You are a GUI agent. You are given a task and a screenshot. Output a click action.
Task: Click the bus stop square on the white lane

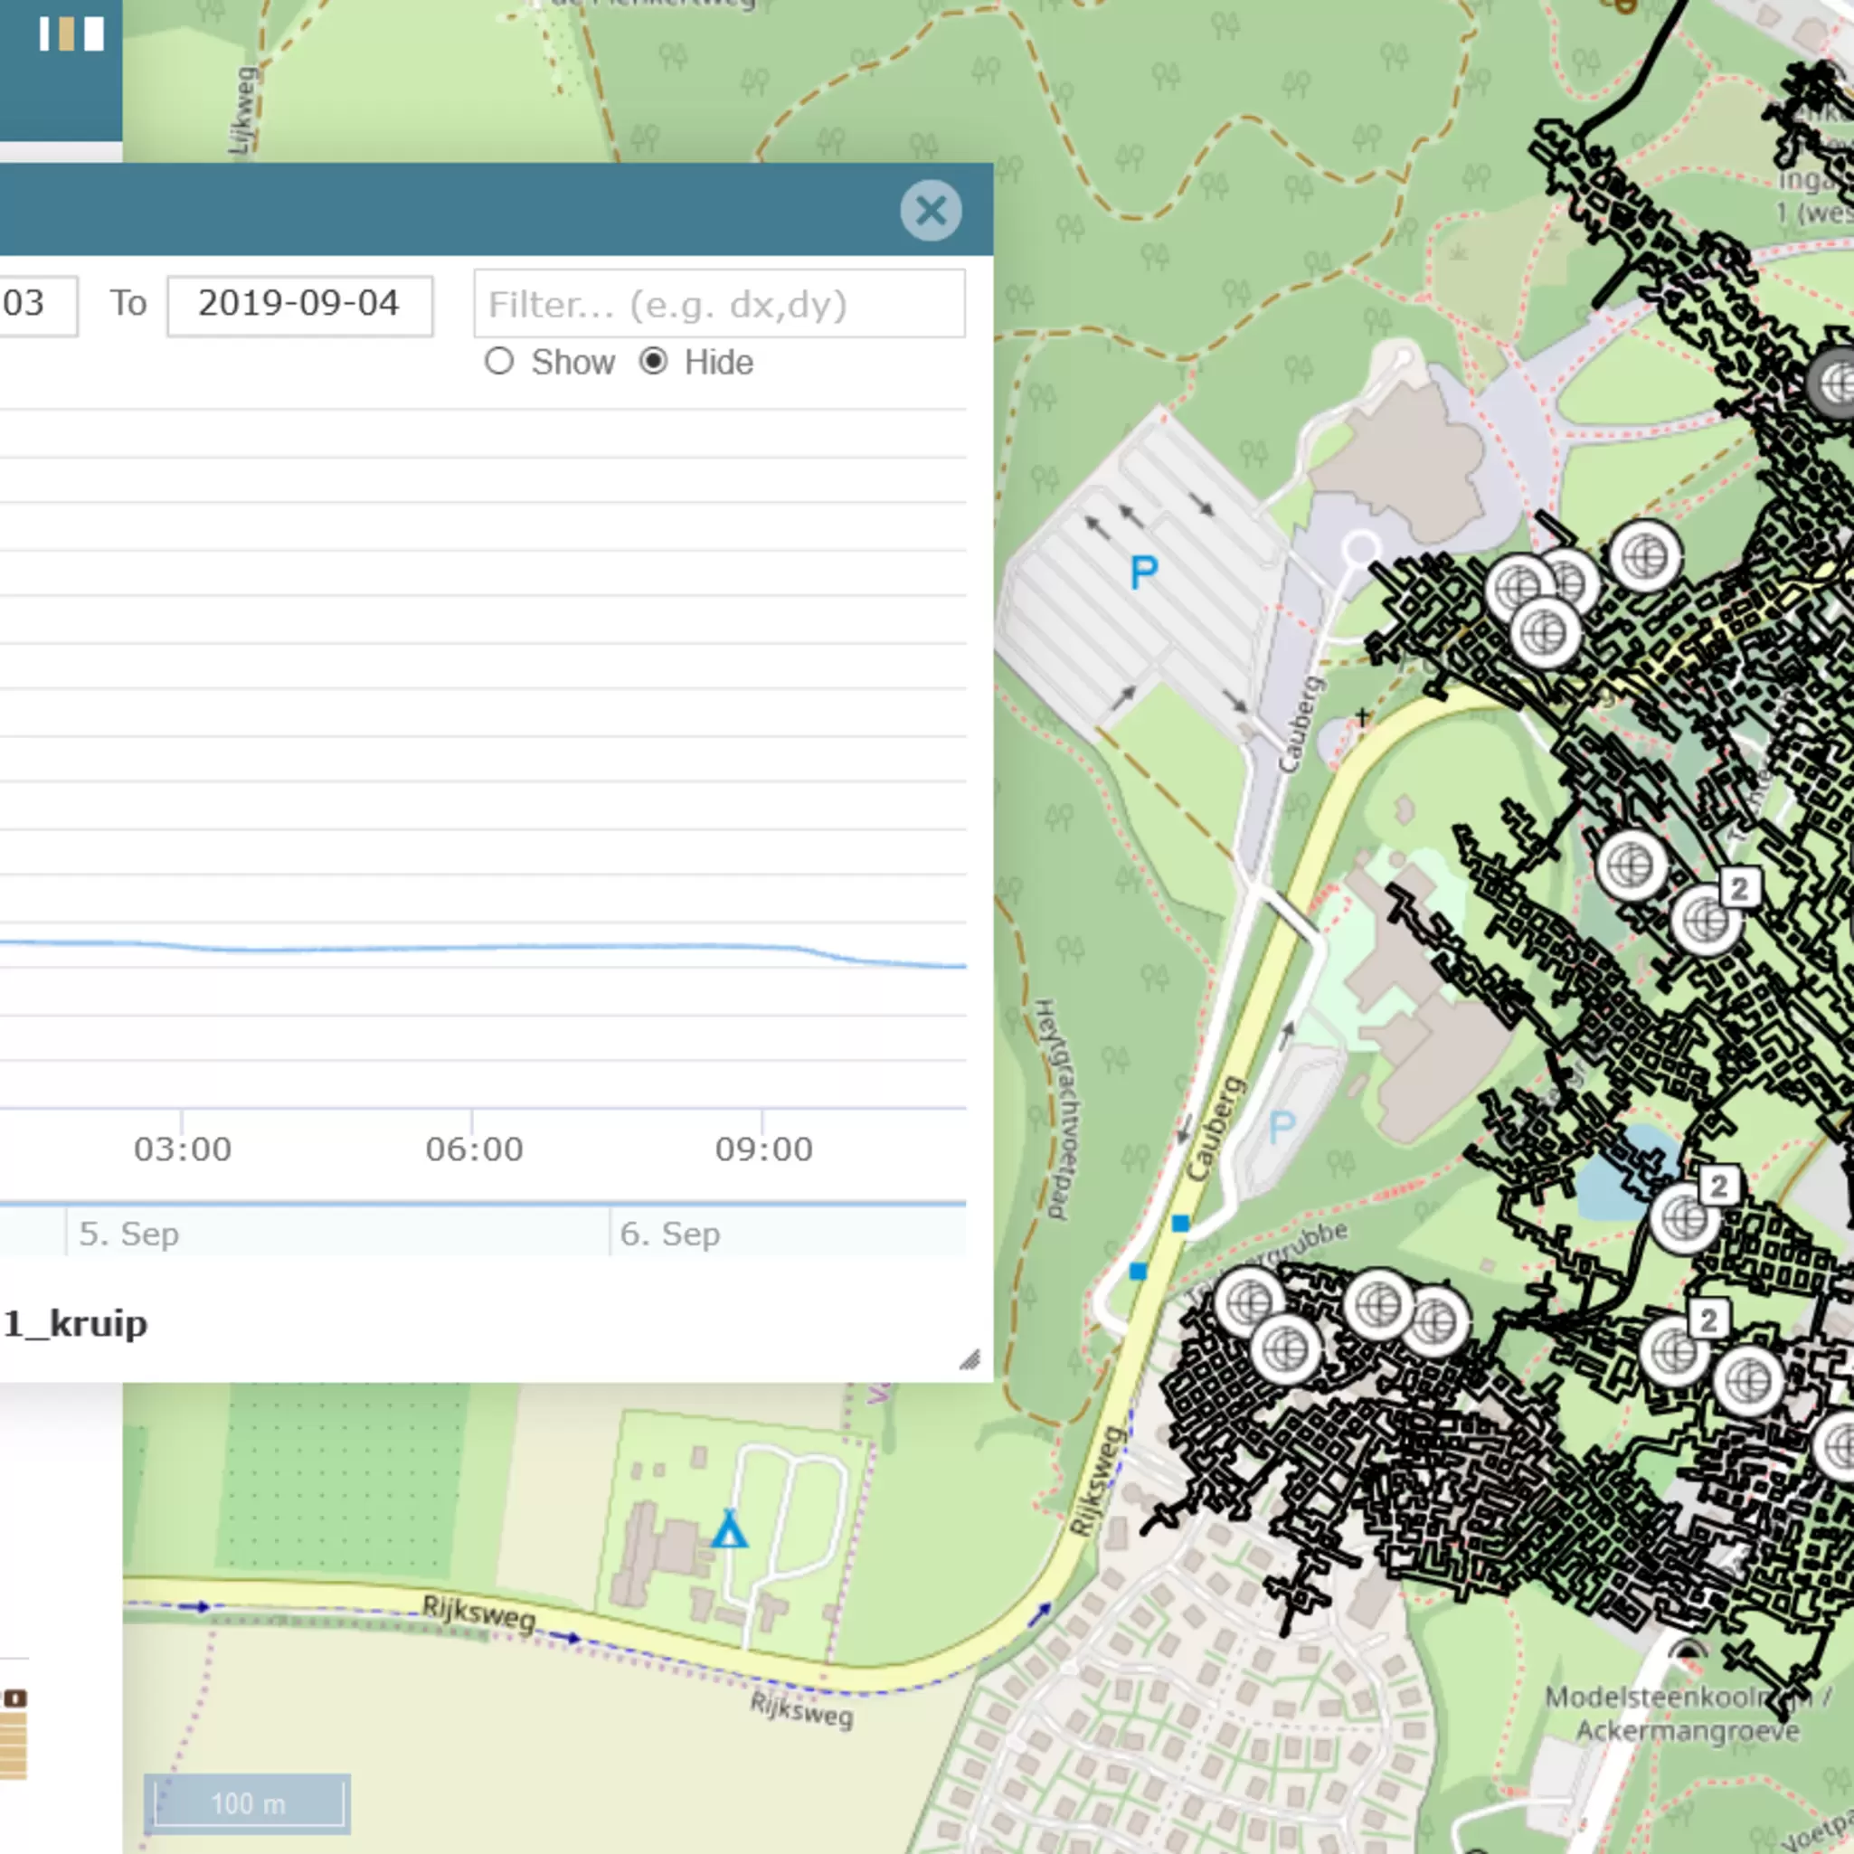[x=1138, y=1272]
